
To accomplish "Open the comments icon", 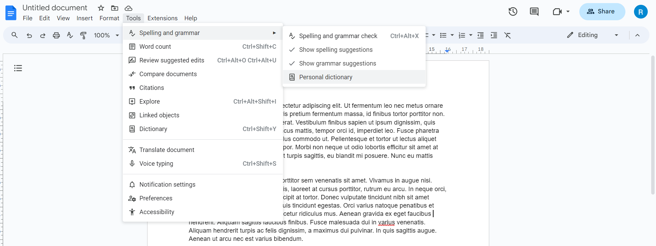I will (x=534, y=12).
